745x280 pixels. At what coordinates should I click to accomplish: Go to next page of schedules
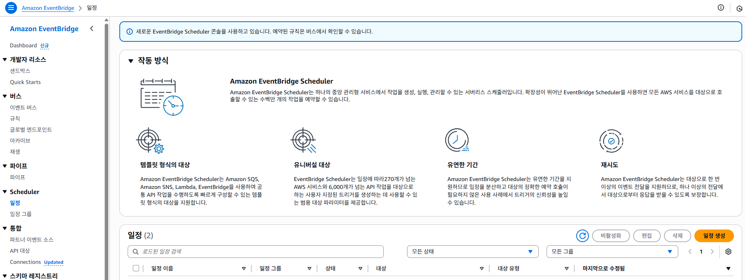tap(712, 252)
